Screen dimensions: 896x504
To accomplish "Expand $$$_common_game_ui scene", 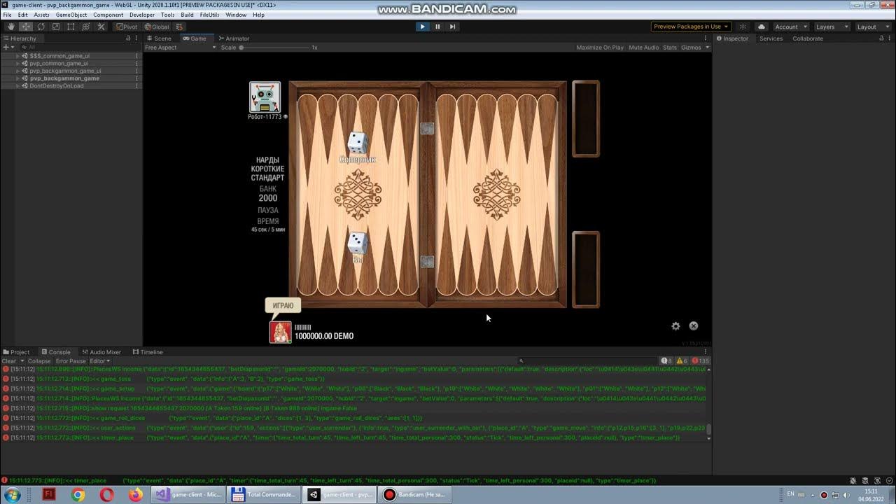I will pos(17,56).
